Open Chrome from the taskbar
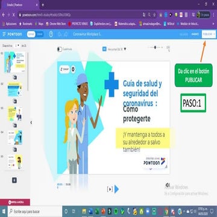The image size is (217, 217). coord(166,212)
